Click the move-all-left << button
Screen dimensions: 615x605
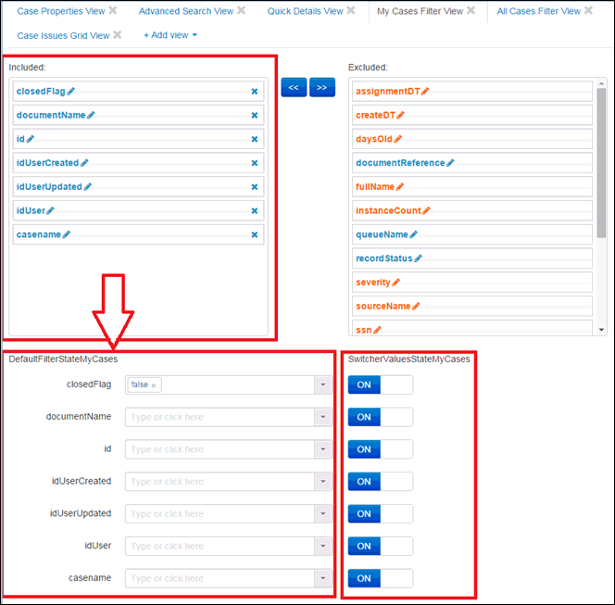[x=294, y=87]
